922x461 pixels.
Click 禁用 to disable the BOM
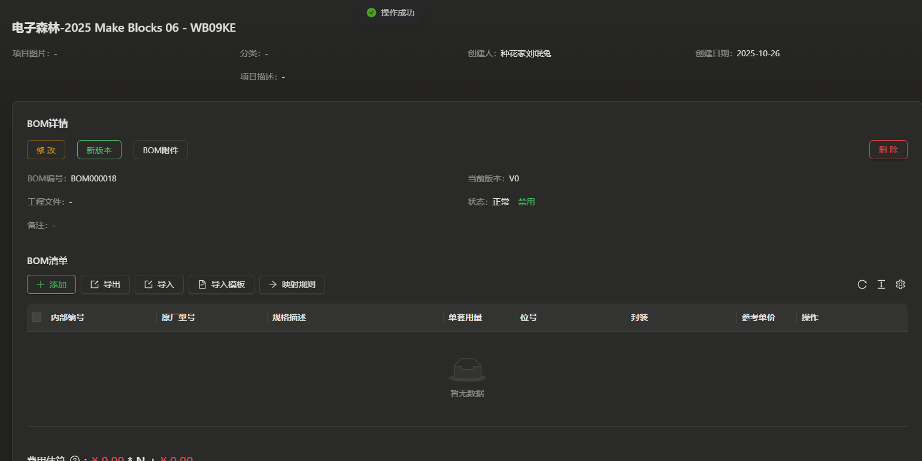(526, 202)
